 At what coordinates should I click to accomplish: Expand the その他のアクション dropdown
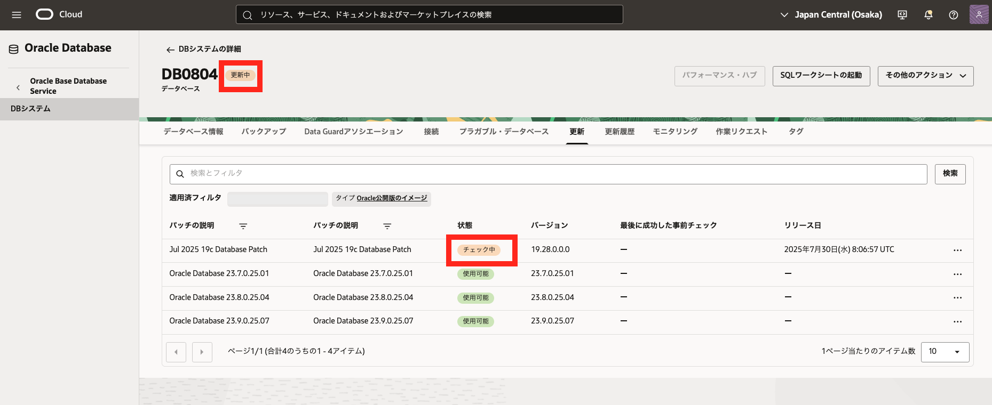pos(925,76)
